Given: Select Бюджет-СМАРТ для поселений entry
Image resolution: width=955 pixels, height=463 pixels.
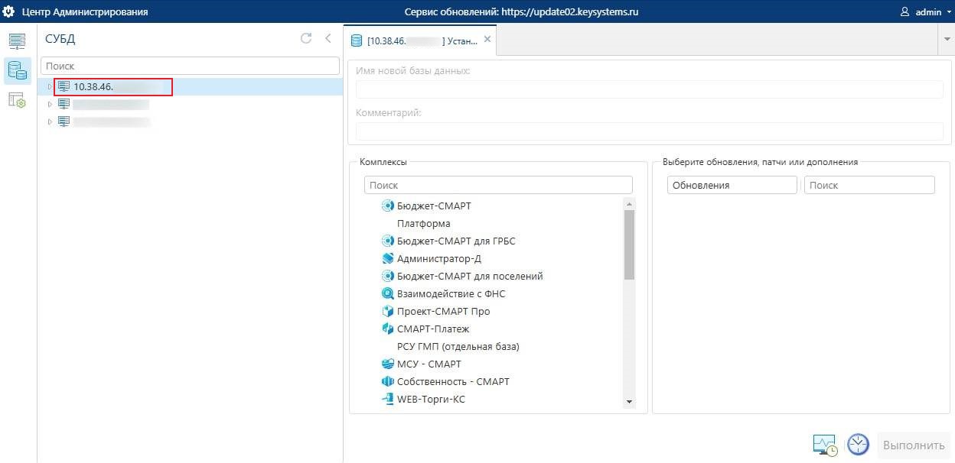Looking at the screenshot, I should click(470, 276).
